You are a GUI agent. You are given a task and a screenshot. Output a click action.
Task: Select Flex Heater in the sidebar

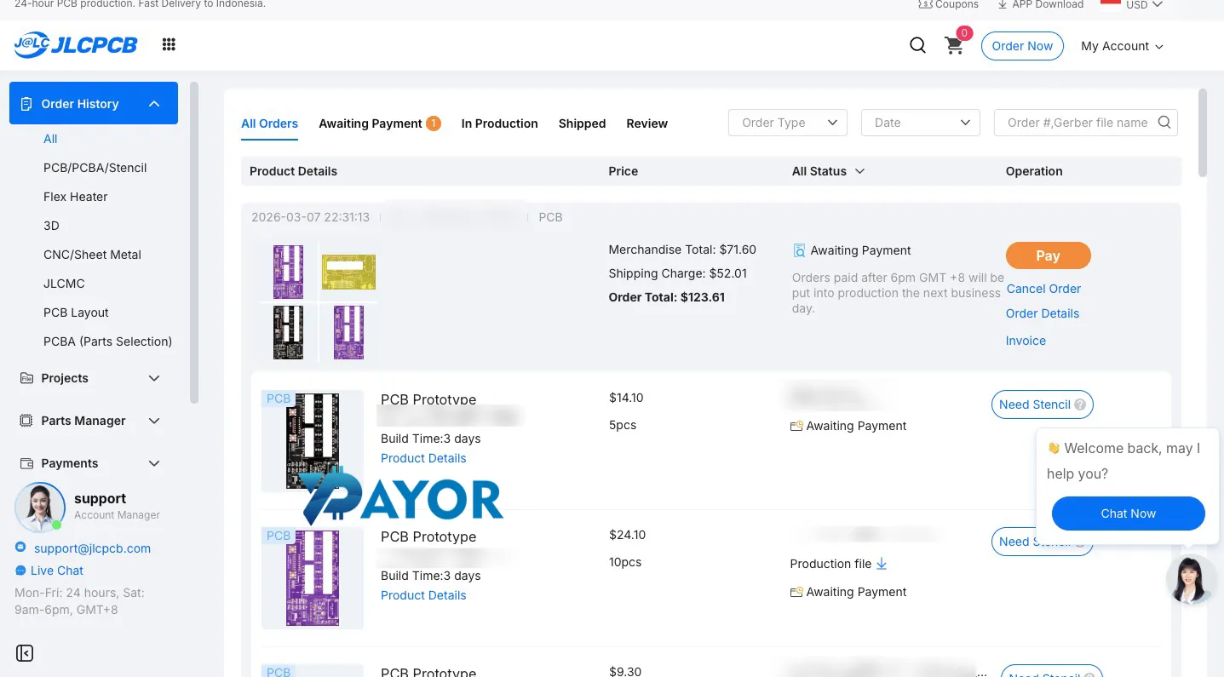pyautogui.click(x=75, y=197)
